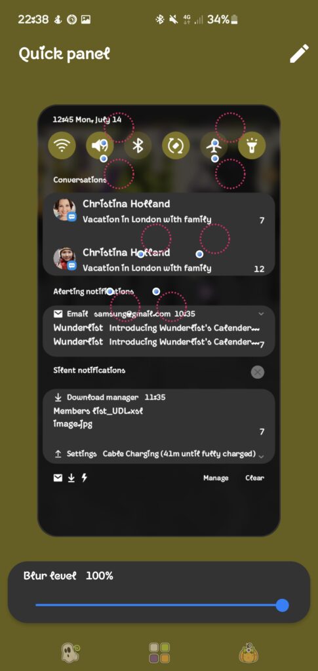Open the Manage notifications button

(216, 478)
